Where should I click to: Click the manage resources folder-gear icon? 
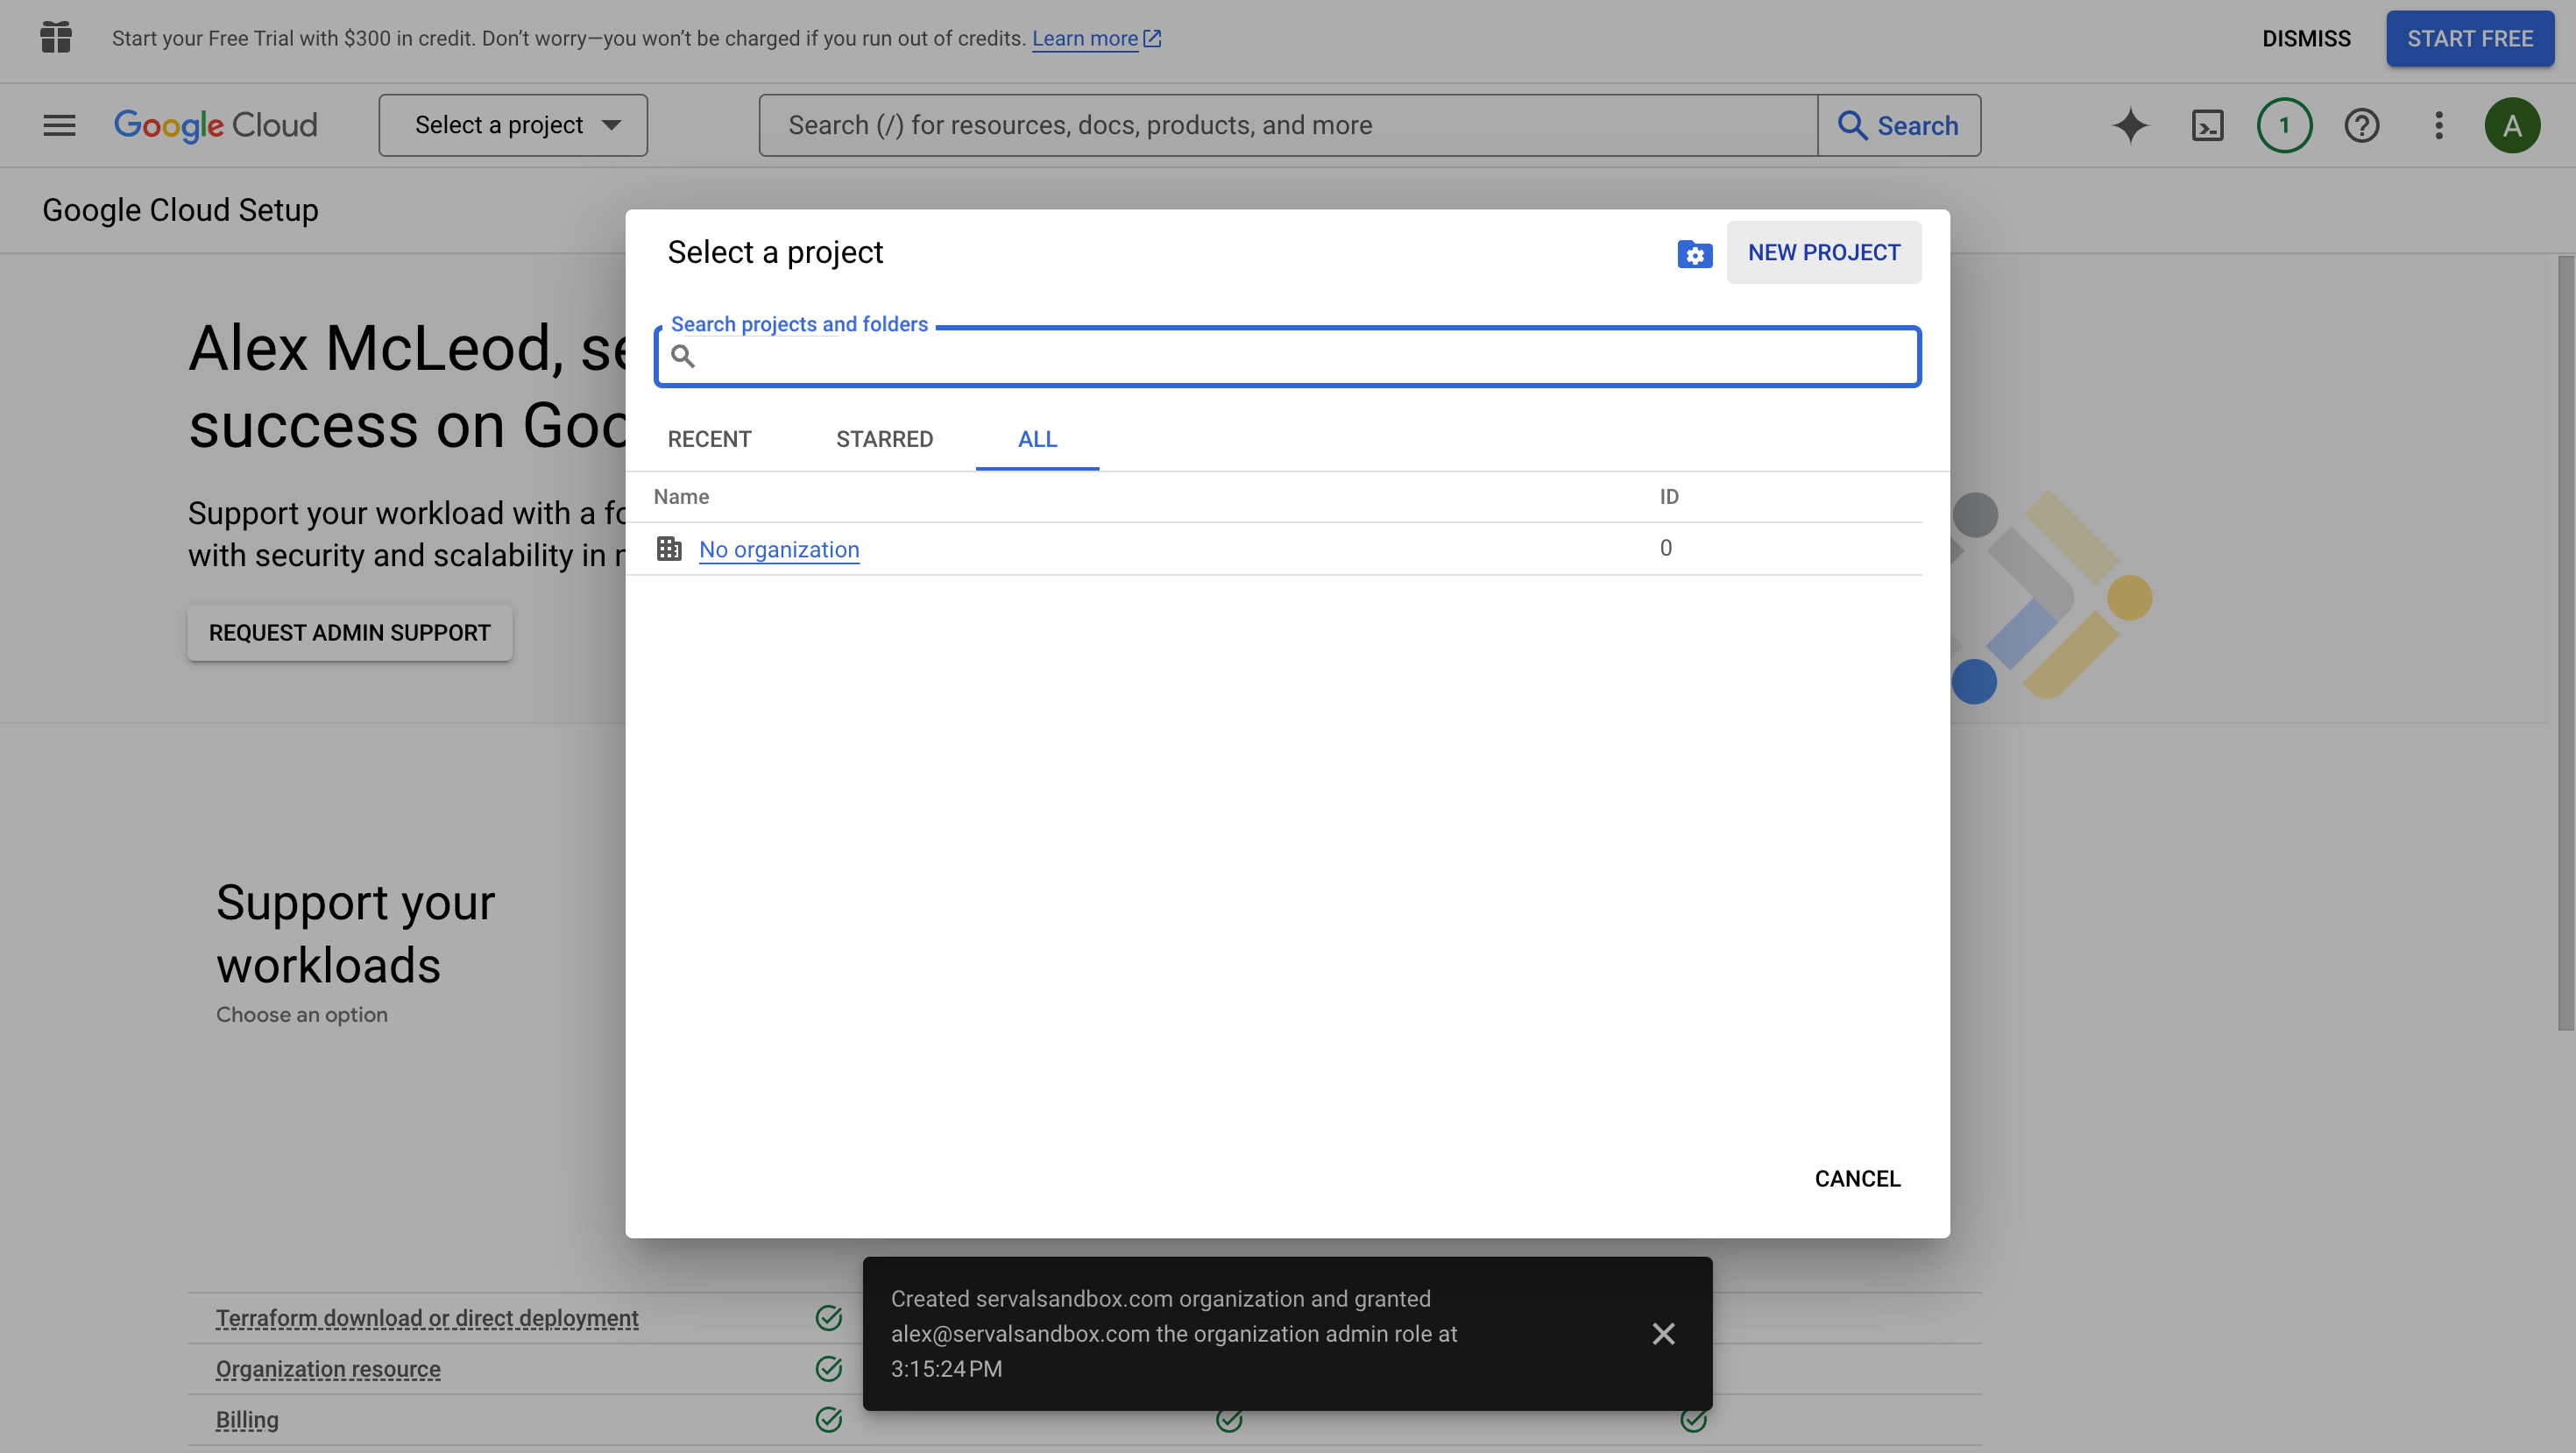[x=1694, y=254]
